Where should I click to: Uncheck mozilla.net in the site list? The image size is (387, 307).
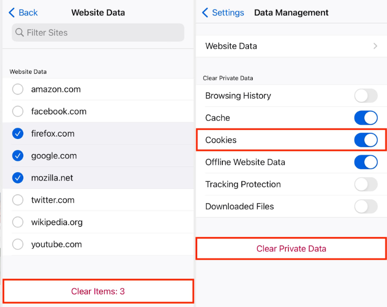18,178
